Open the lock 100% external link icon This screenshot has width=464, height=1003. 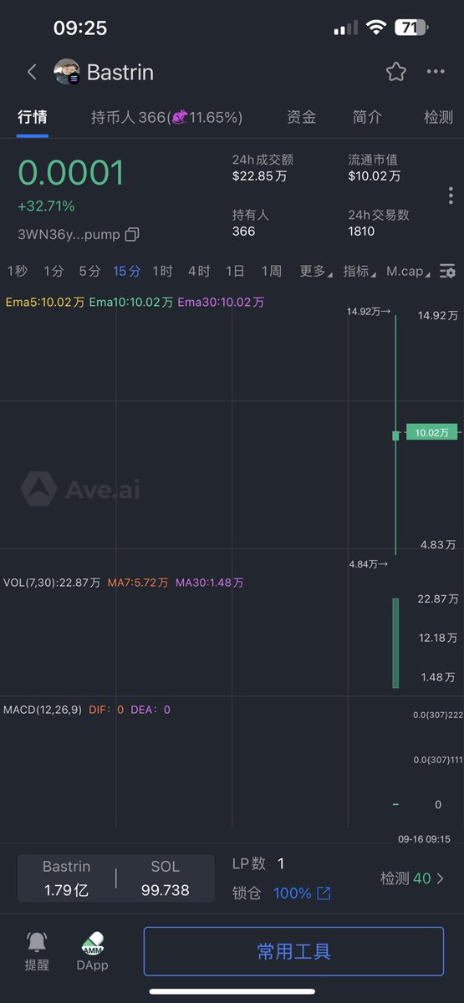324,894
